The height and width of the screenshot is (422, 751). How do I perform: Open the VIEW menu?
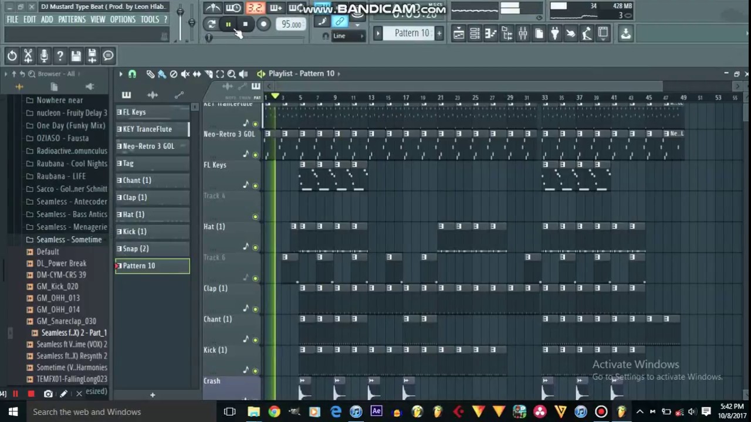[98, 19]
